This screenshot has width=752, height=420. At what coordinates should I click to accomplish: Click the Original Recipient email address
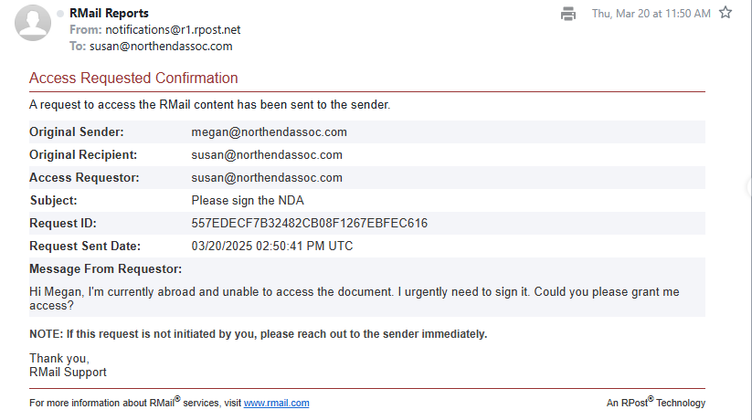click(x=267, y=155)
